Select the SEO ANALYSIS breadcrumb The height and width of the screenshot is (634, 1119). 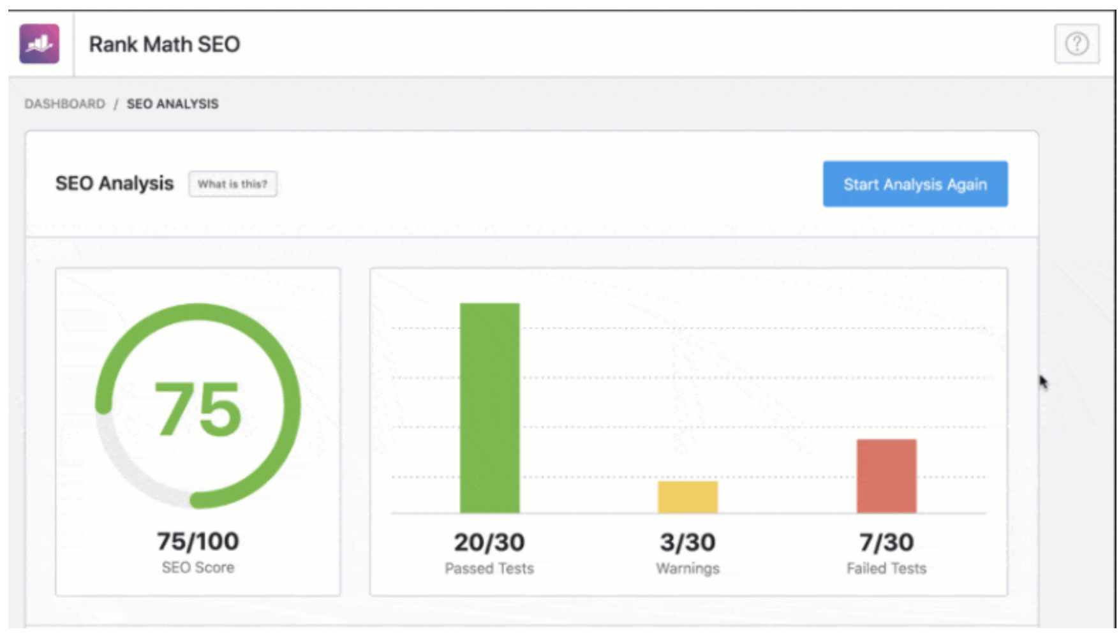click(x=172, y=104)
